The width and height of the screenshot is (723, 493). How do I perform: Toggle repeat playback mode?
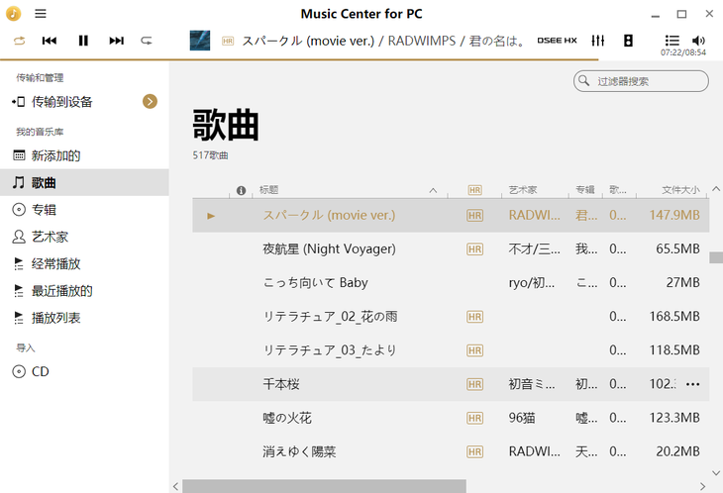147,41
